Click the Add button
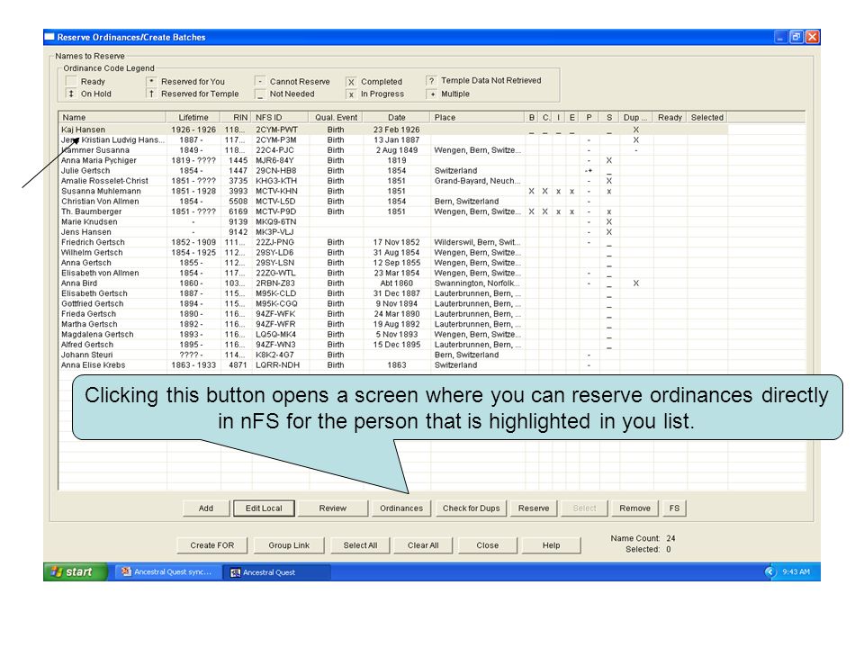 point(205,508)
